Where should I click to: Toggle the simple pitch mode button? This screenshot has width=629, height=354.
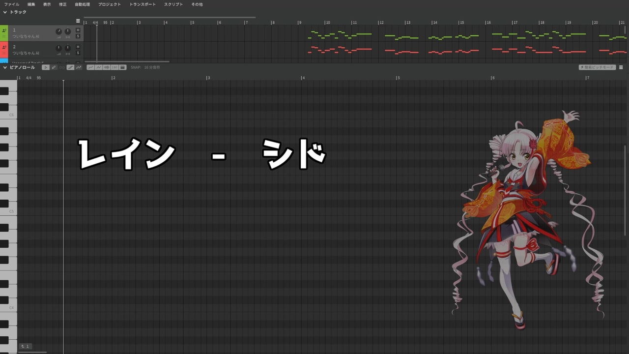click(x=597, y=67)
